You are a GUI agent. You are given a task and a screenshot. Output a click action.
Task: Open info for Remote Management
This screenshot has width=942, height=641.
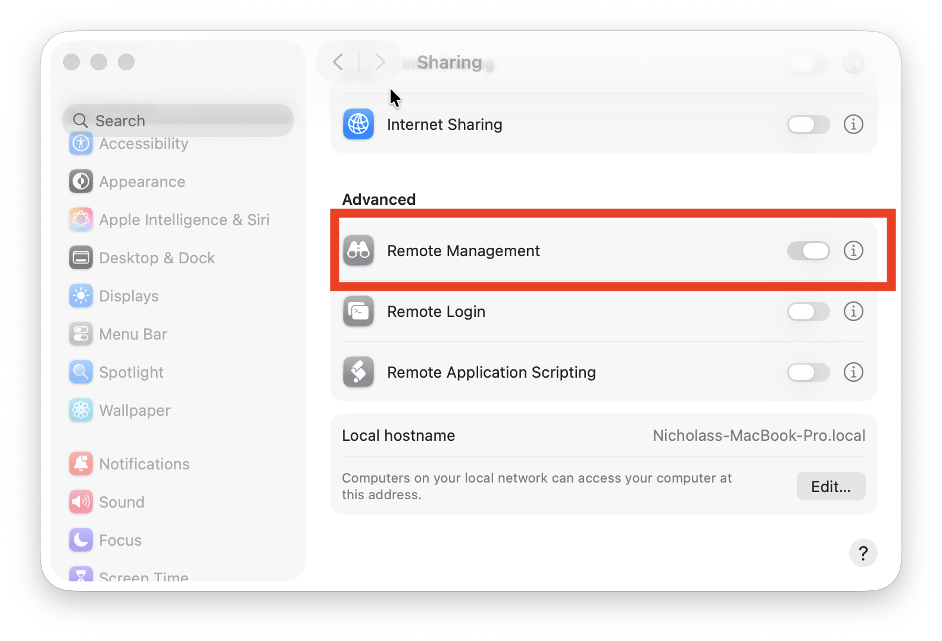pyautogui.click(x=853, y=251)
